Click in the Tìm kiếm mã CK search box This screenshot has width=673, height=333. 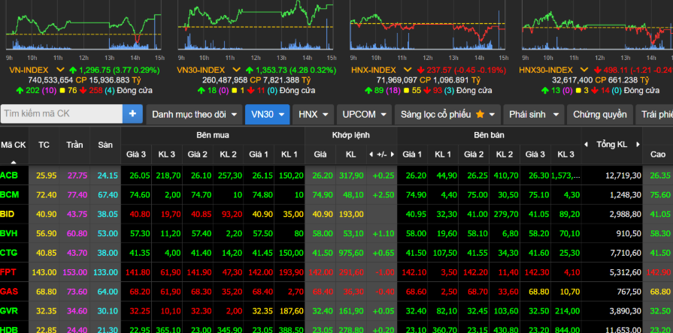[62, 114]
